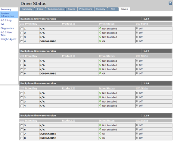Open Summary link in left sidebar
Viewport: 173px width, 141px height.
tap(6, 9)
